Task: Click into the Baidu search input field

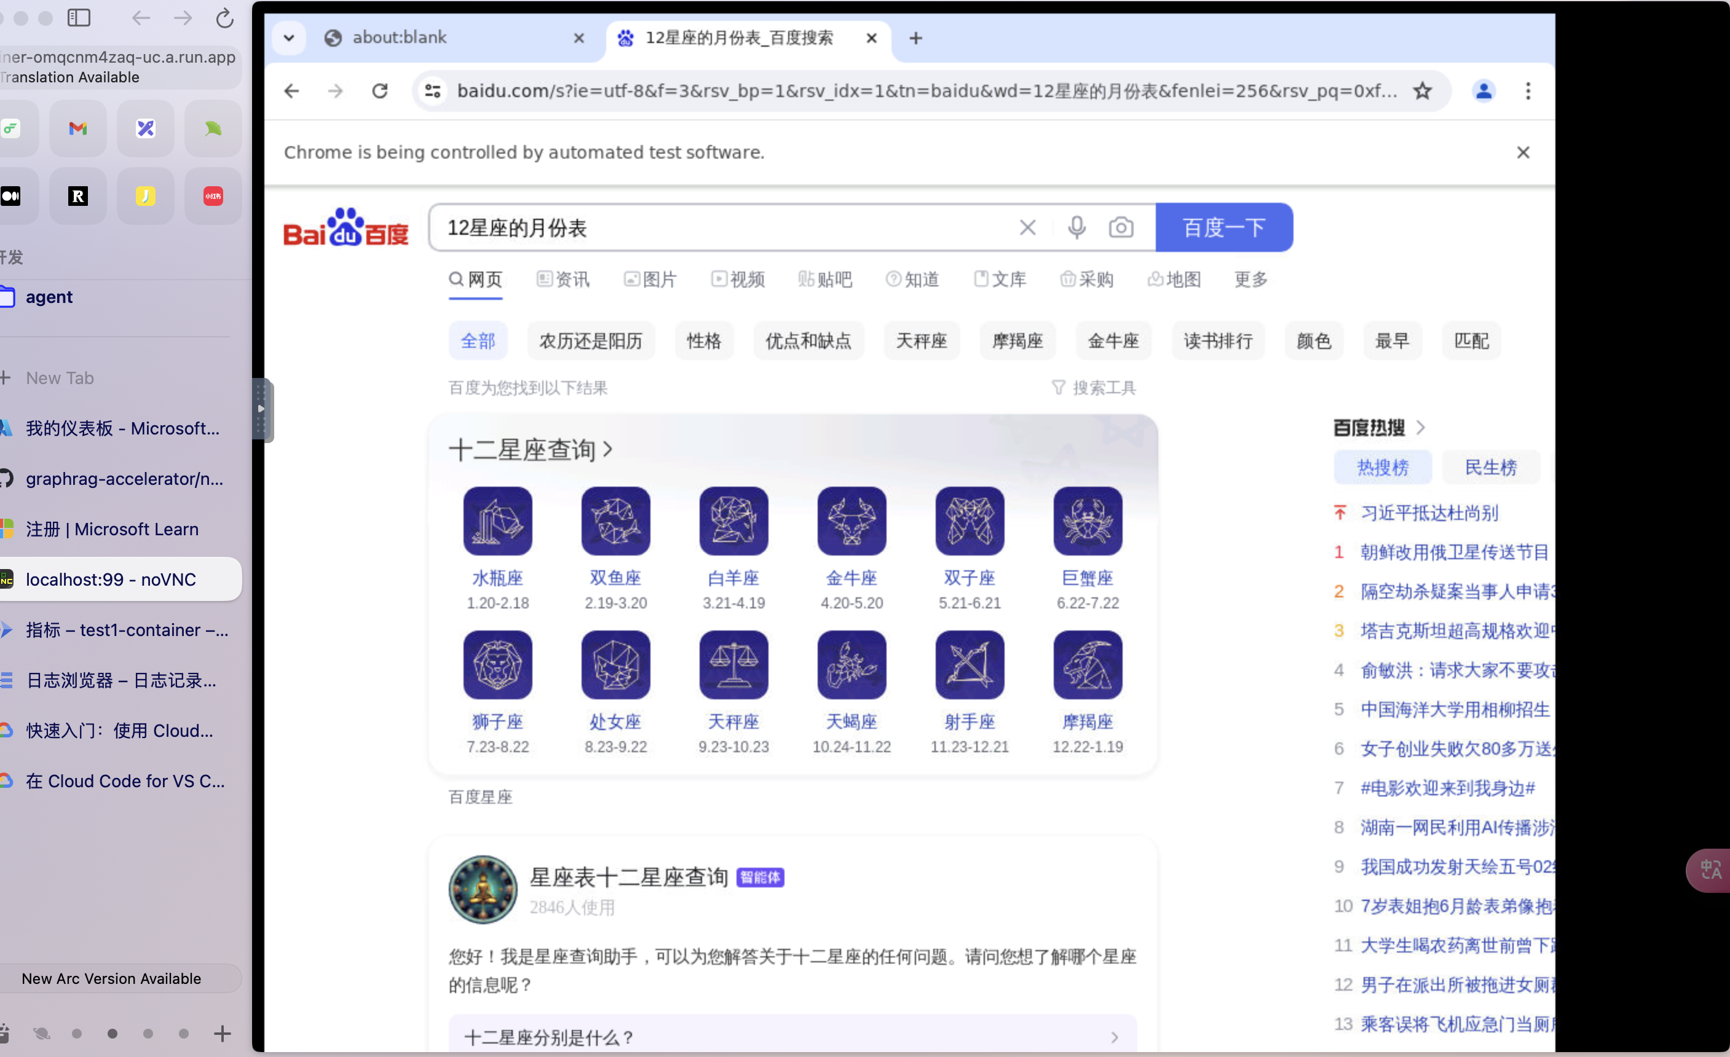Action: pyautogui.click(x=723, y=227)
